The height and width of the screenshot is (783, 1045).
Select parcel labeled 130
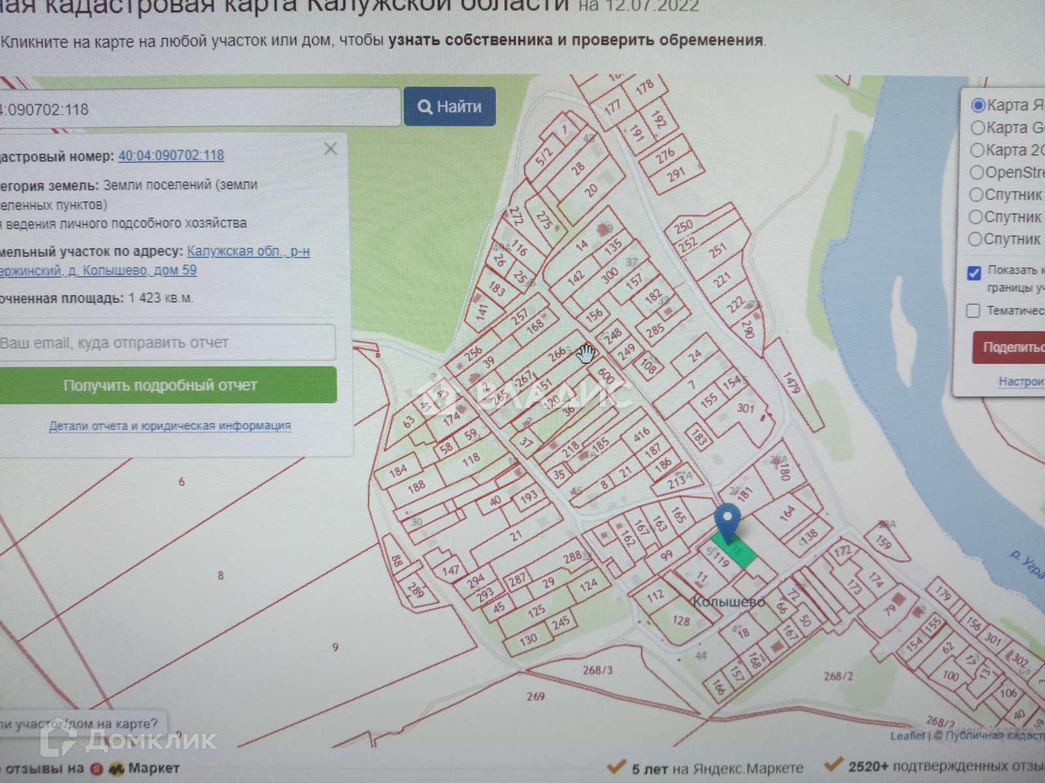(528, 639)
